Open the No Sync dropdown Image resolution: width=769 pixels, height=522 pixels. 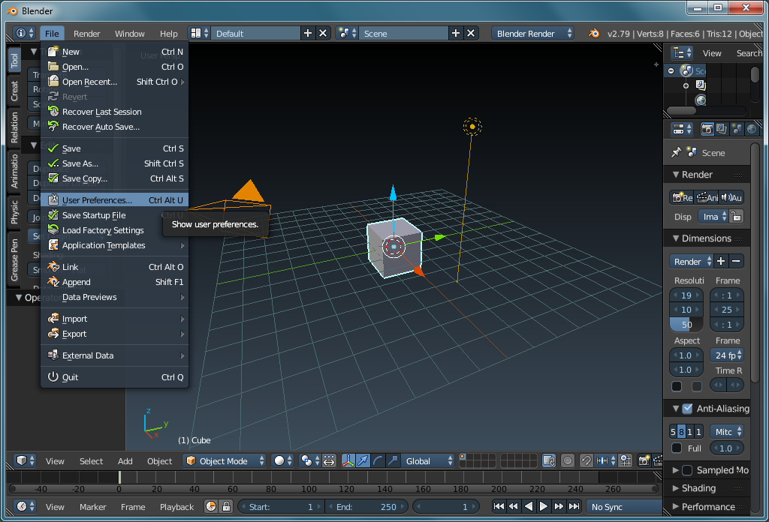click(x=624, y=507)
